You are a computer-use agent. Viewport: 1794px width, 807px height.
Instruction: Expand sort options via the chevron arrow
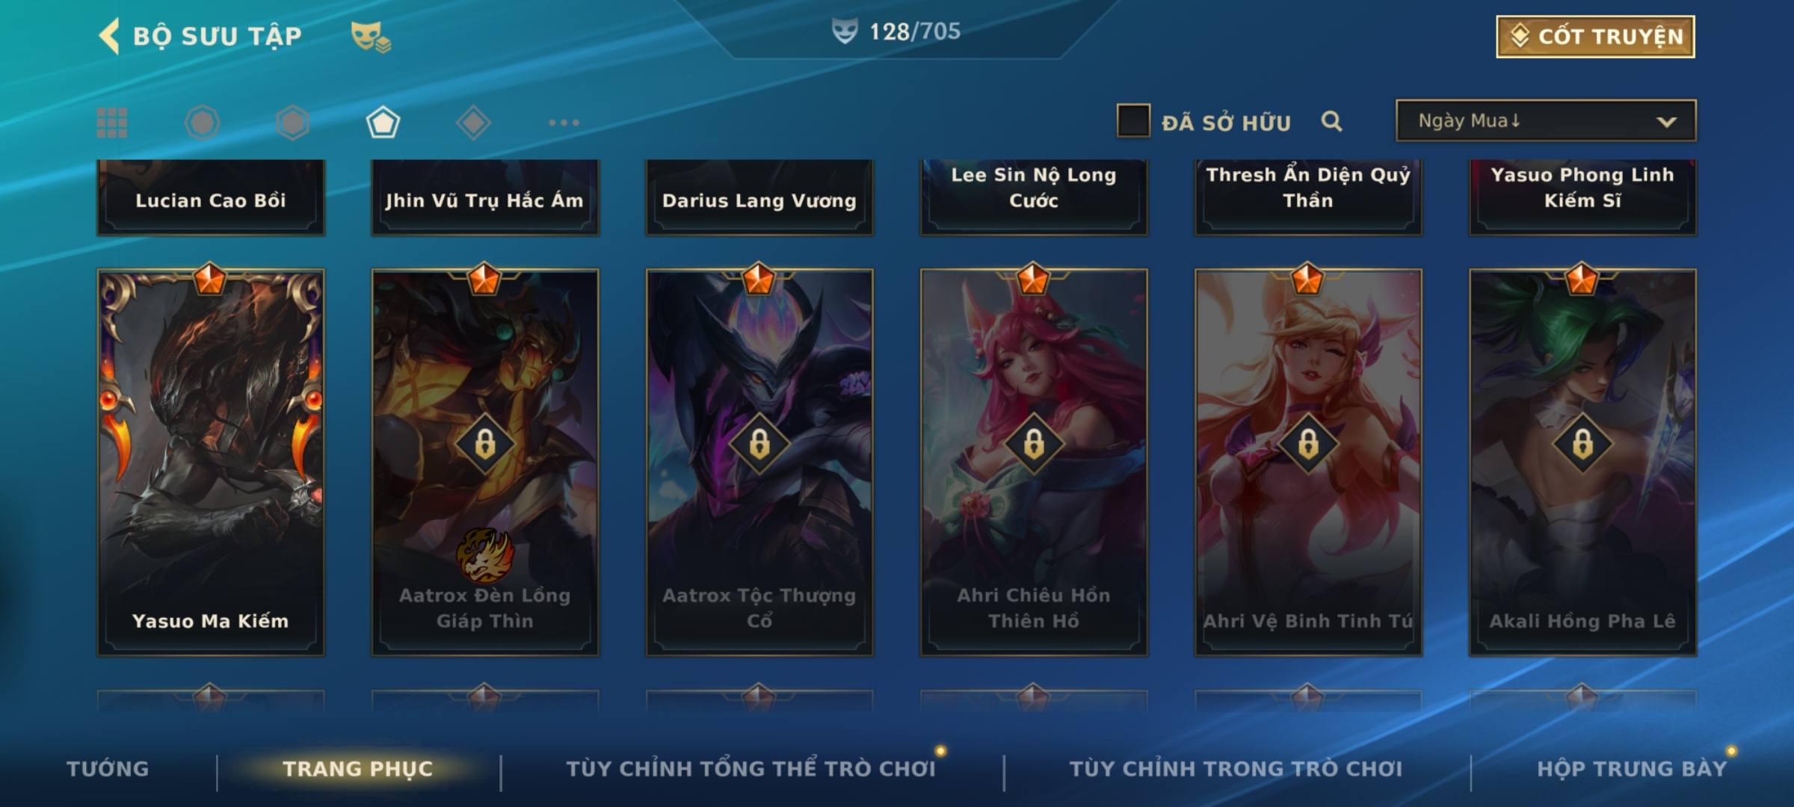pos(1666,122)
